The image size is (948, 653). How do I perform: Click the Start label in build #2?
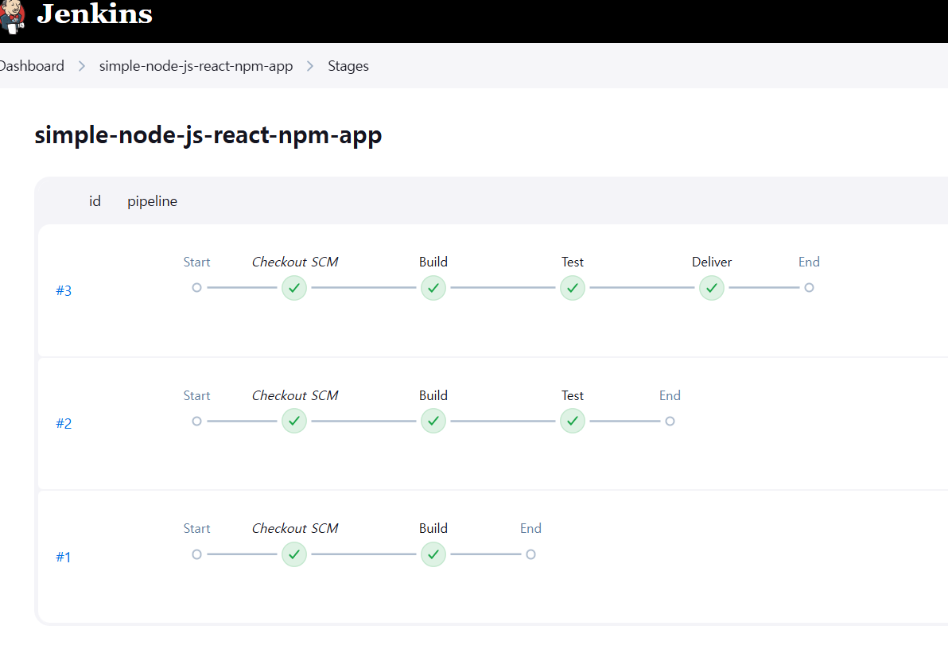196,395
